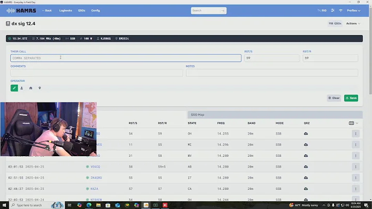Focus the Notes field
This screenshot has height=209, width=372.
272,72
